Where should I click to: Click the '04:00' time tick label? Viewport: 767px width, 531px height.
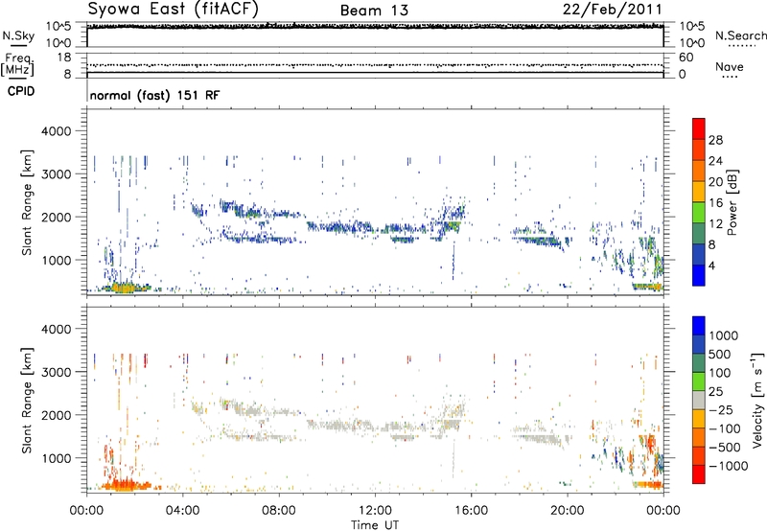click(182, 511)
